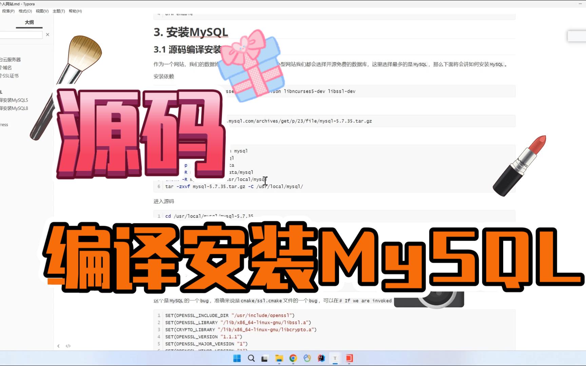Click the cd /usr/local/mysql code line
The image size is (586, 366).
(209, 216)
